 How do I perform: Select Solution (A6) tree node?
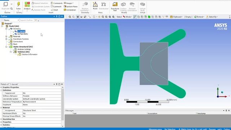point(23,52)
